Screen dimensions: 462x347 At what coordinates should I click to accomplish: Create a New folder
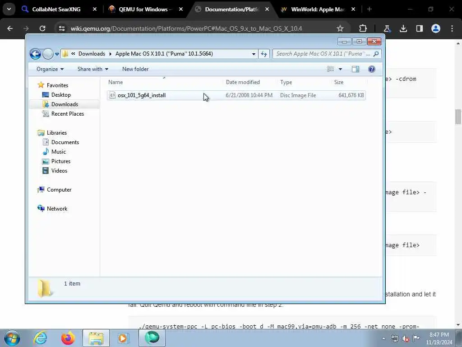pos(135,69)
